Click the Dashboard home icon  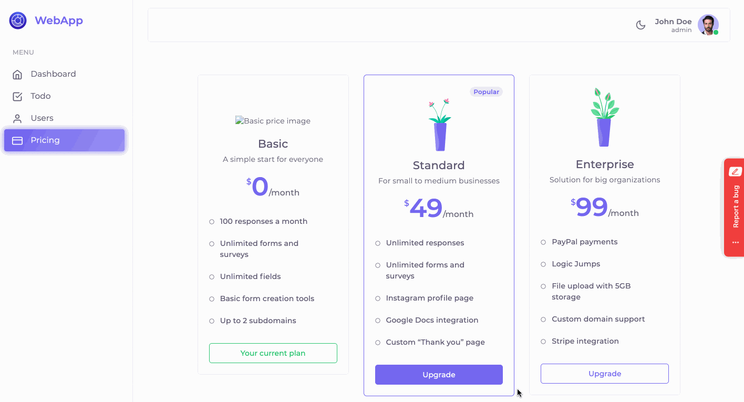17,75
